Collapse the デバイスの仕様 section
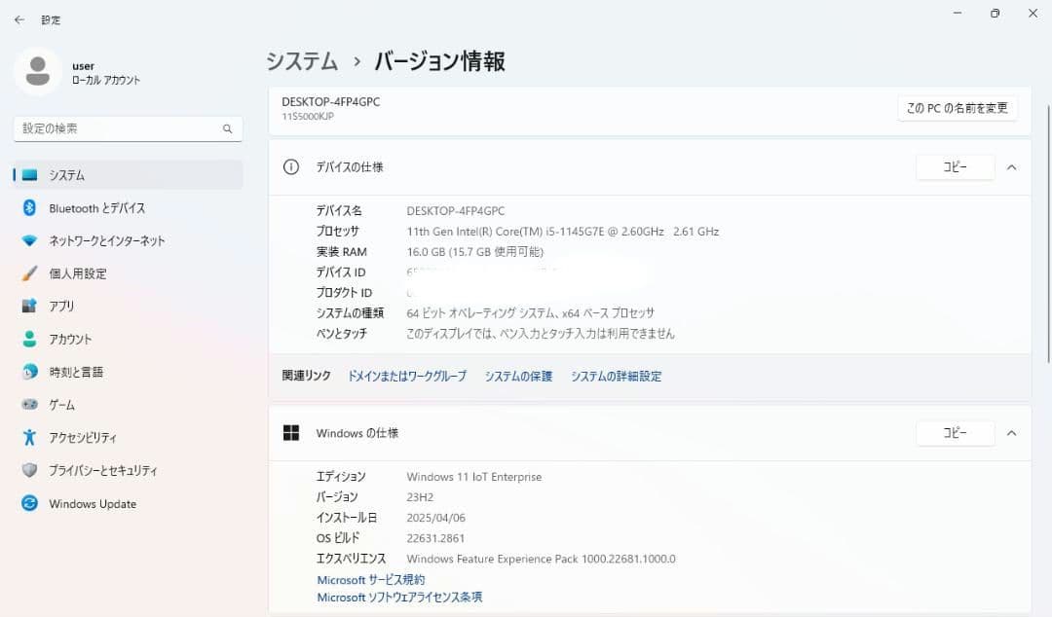The image size is (1052, 617). point(1011,166)
